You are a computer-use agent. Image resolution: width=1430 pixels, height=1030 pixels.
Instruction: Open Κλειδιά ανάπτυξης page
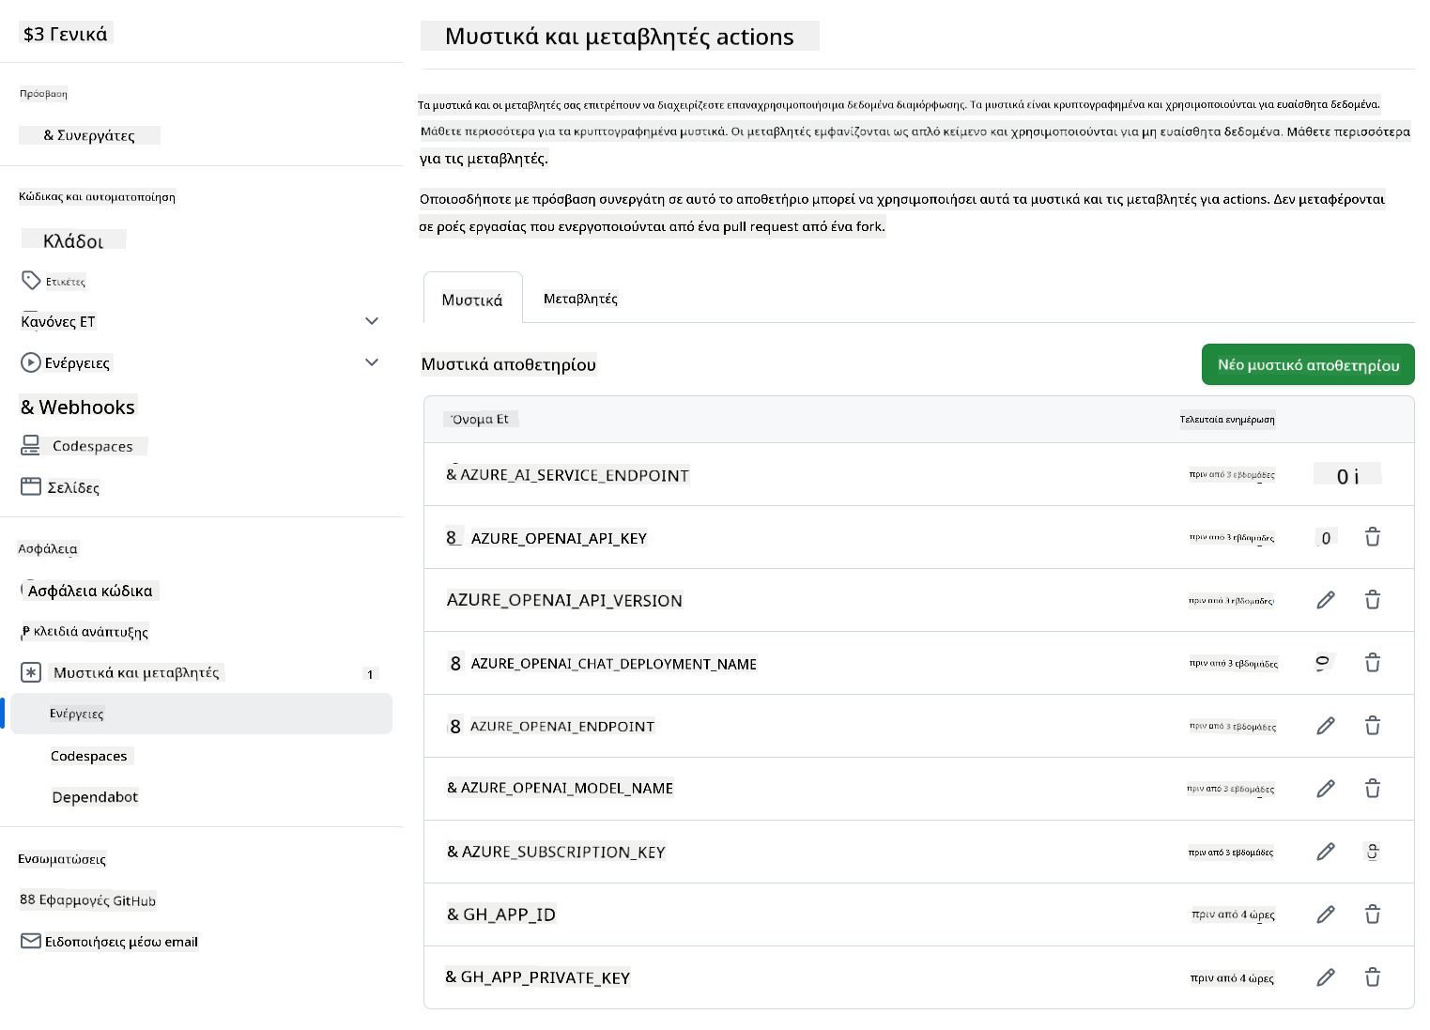click(x=85, y=632)
